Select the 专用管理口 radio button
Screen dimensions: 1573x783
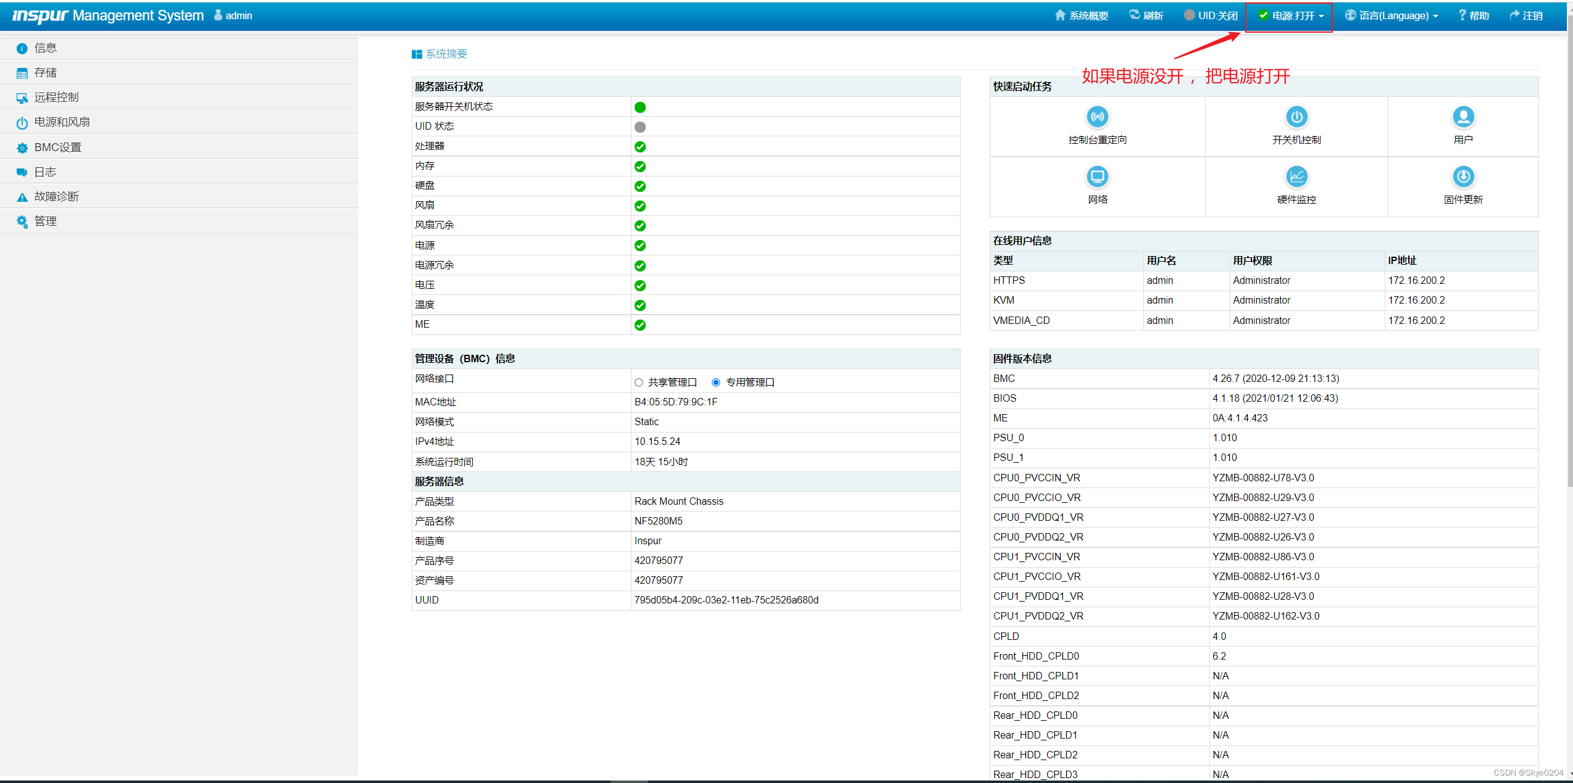tap(716, 382)
